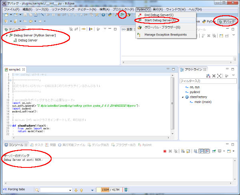Collapse the classFactory node in Outline
240x195 pixels.
click(183, 97)
